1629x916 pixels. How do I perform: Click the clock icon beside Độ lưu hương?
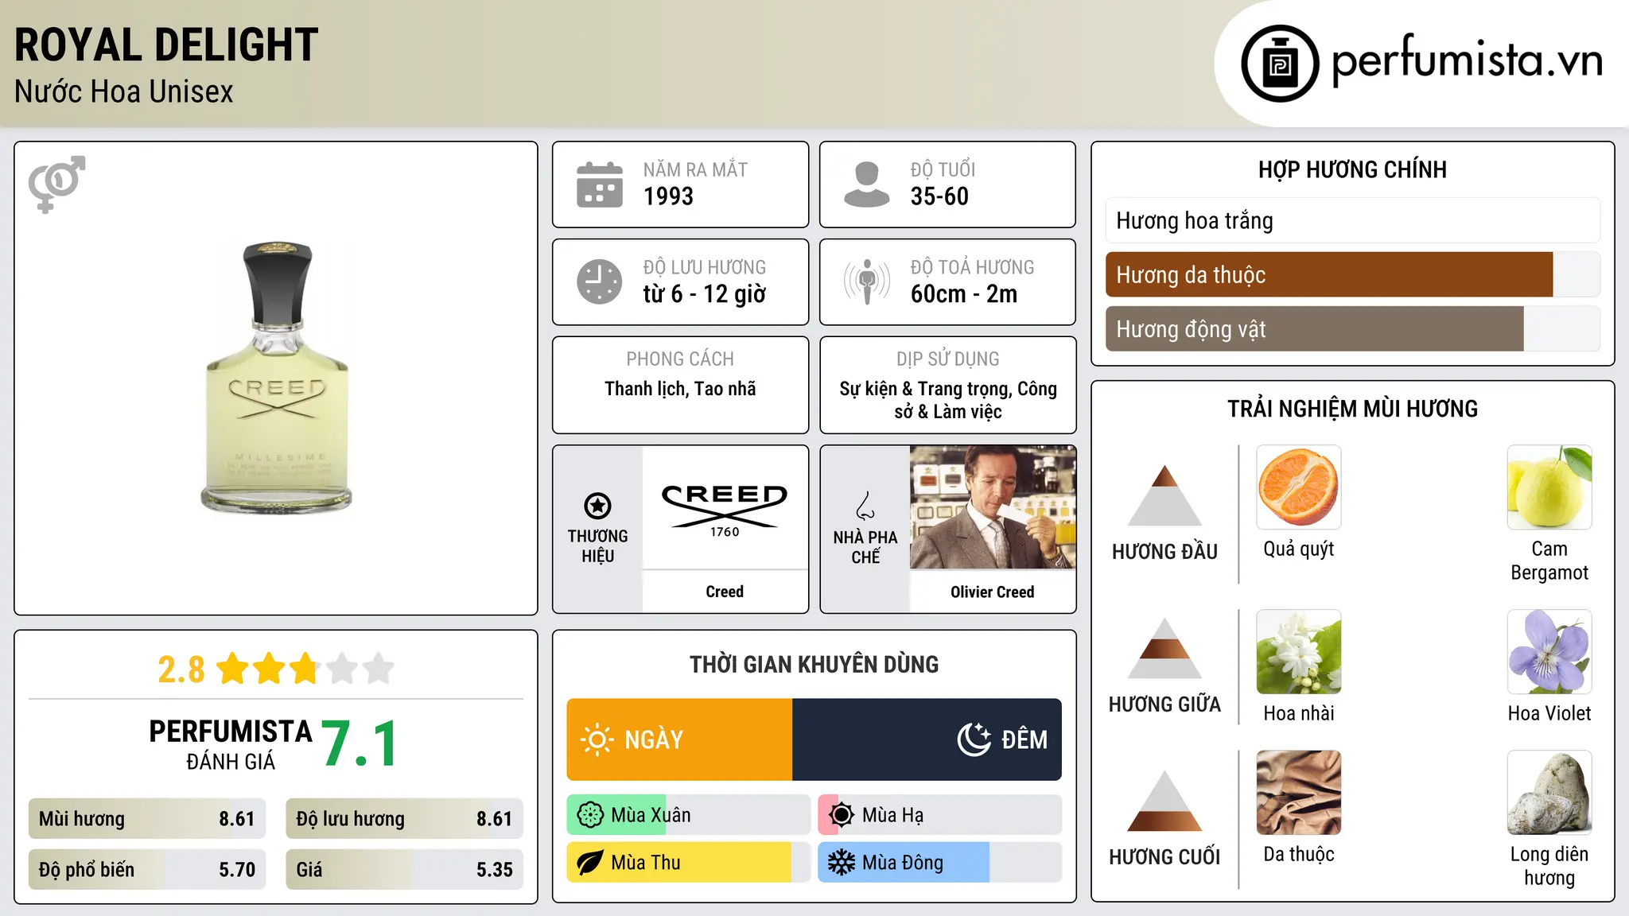(x=600, y=281)
